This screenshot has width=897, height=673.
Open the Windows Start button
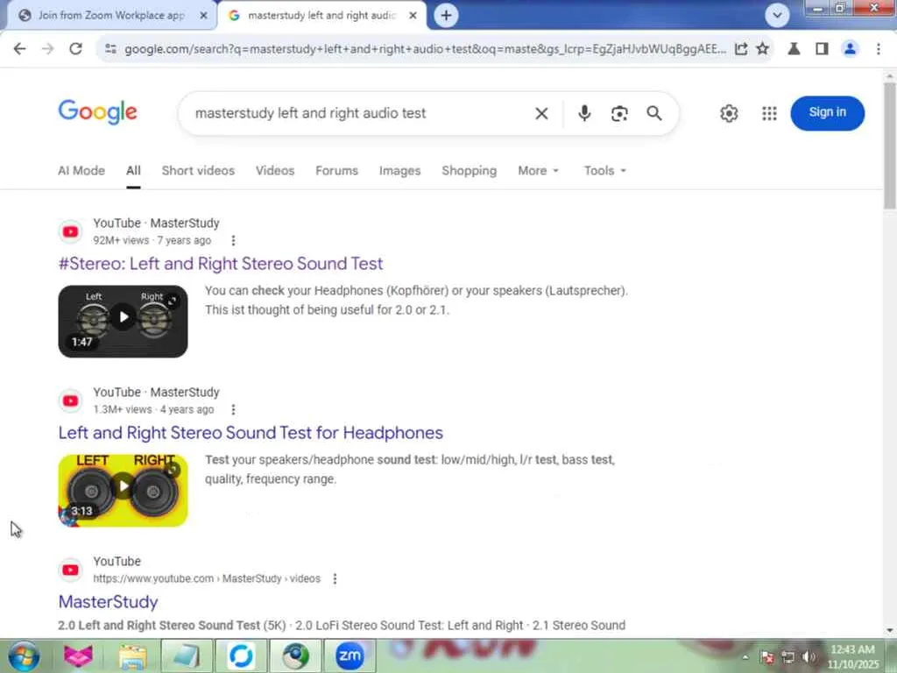tap(24, 655)
